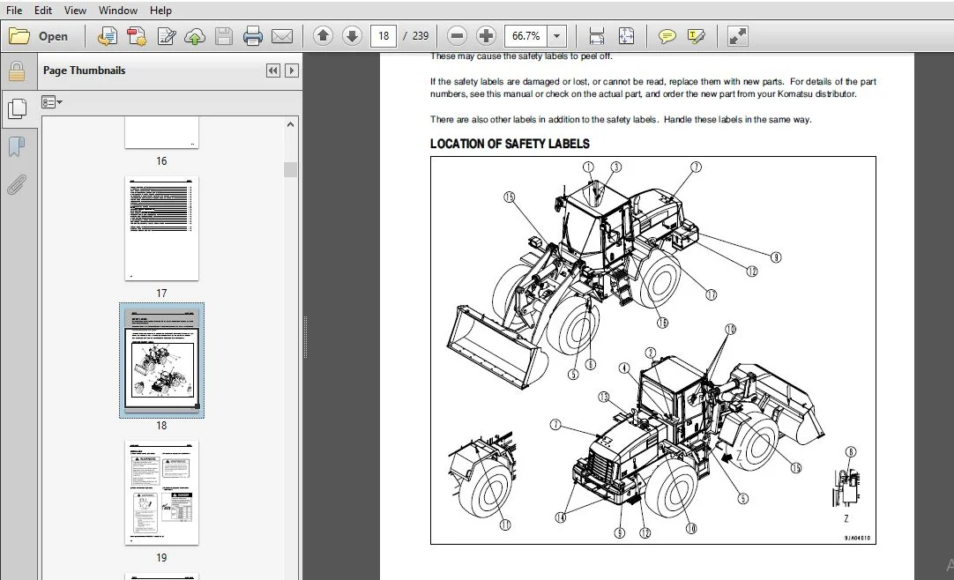954x580 pixels.
Task: Collapse the thumbnails panel with double arrow
Action: coord(273,71)
